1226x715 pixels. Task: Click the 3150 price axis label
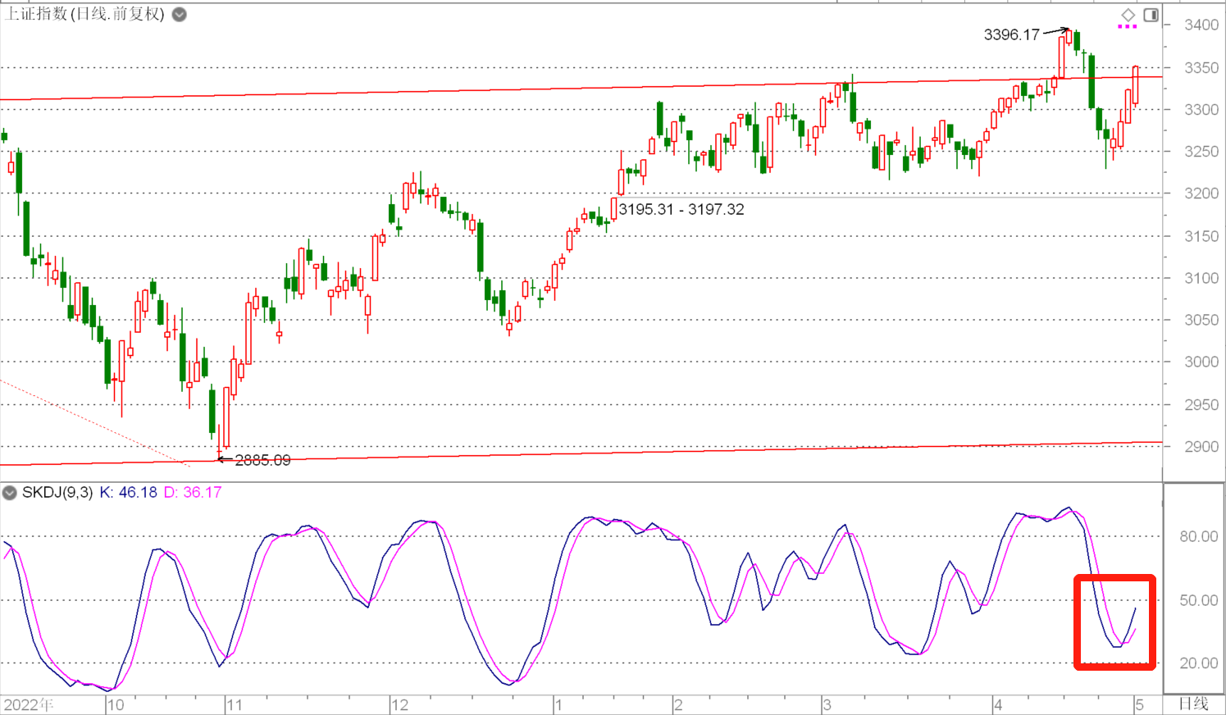click(x=1201, y=236)
